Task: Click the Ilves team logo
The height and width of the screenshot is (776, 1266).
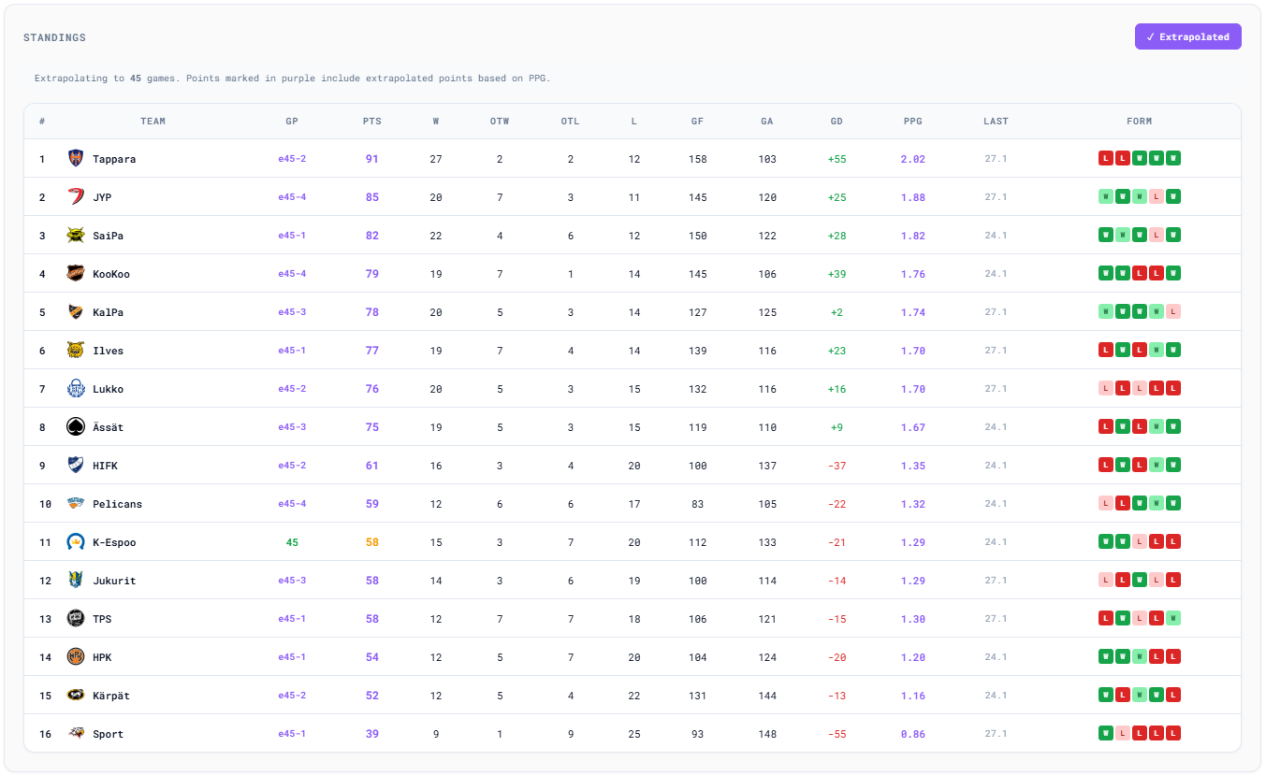Action: (76, 351)
